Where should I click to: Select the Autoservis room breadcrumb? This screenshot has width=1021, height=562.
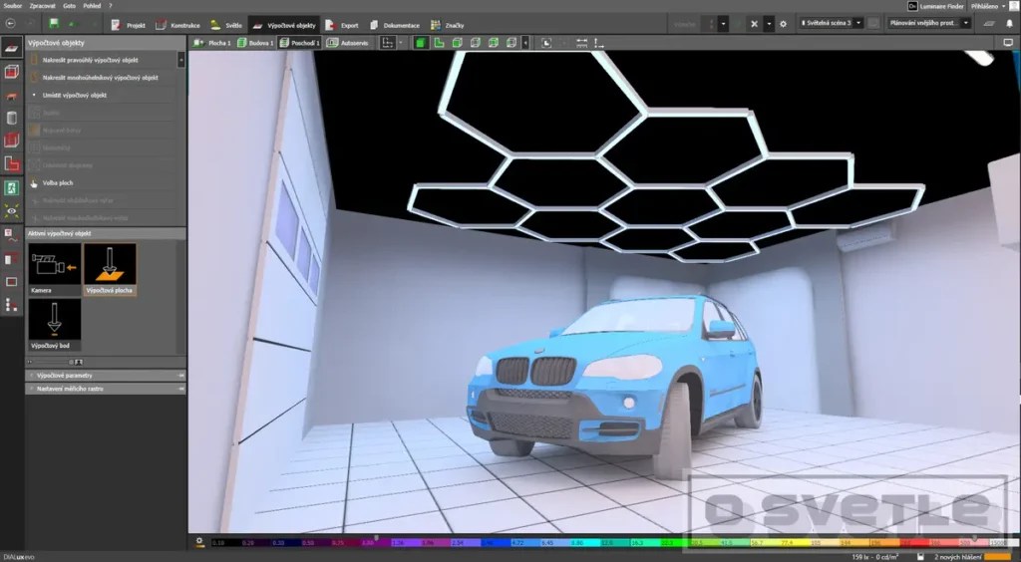pos(348,43)
